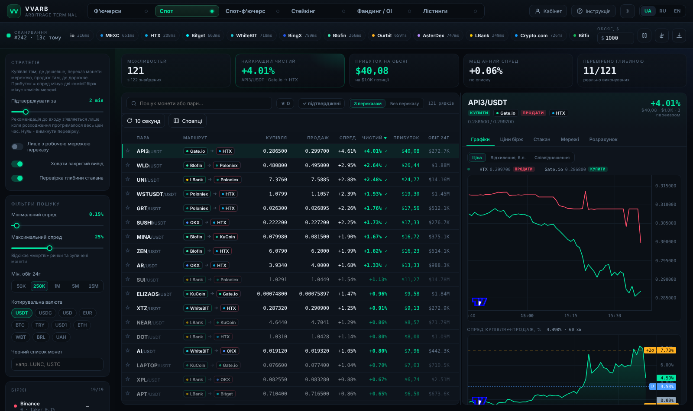Click the VVARB logo icon
The image size is (693, 411).
point(14,11)
